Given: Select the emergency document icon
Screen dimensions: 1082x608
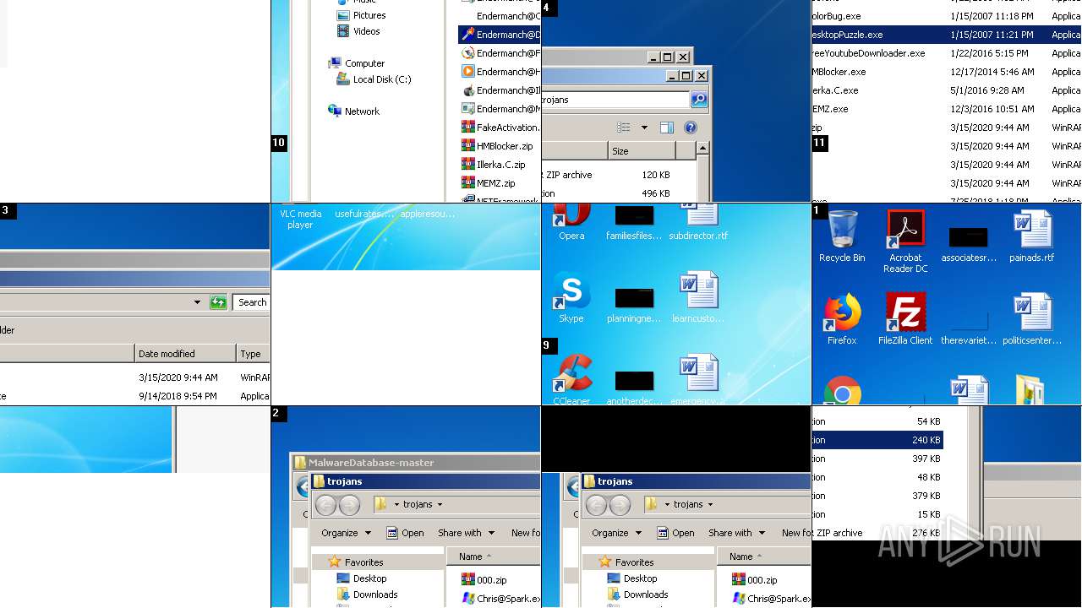Looking at the screenshot, I should coord(698,380).
